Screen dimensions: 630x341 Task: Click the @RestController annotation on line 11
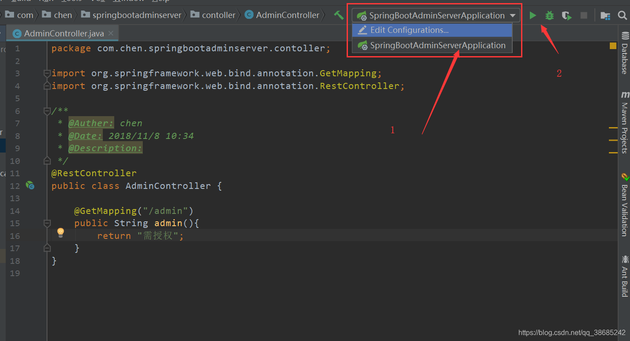(94, 173)
